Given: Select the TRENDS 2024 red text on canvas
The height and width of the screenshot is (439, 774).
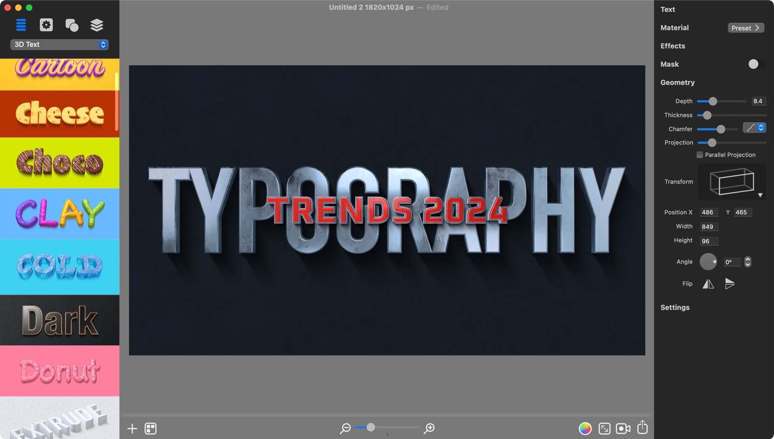Looking at the screenshot, I should [x=387, y=211].
